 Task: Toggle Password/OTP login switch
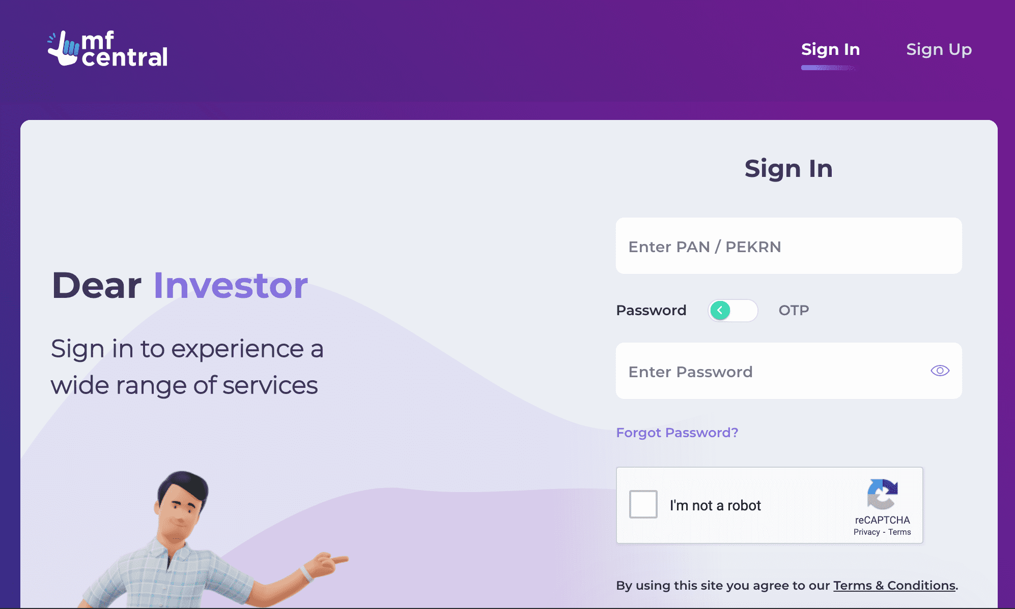(x=733, y=310)
